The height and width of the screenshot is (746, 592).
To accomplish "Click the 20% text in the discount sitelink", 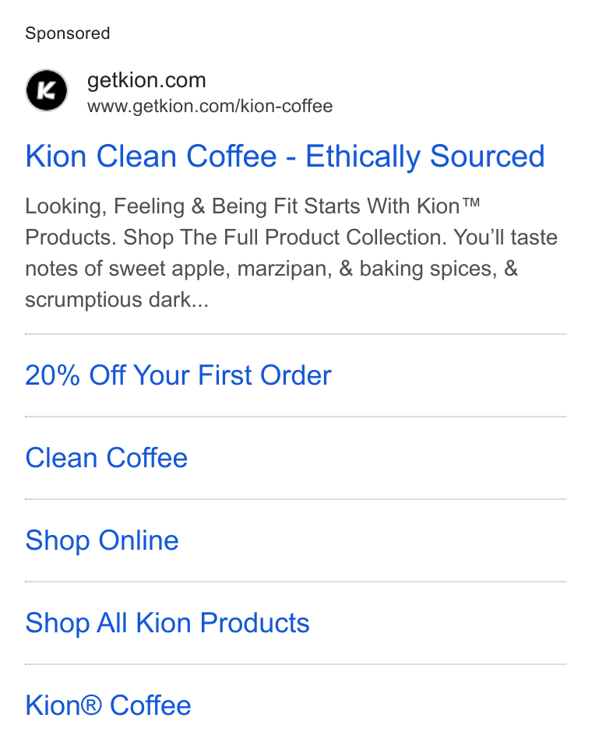I will coord(53,375).
